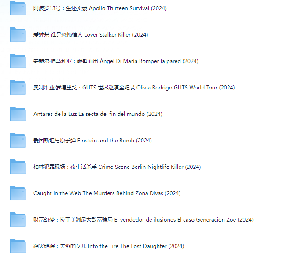This screenshot has width=283, height=259.
Task: Click the Into the Fire folder icon
Action: click(18, 246)
